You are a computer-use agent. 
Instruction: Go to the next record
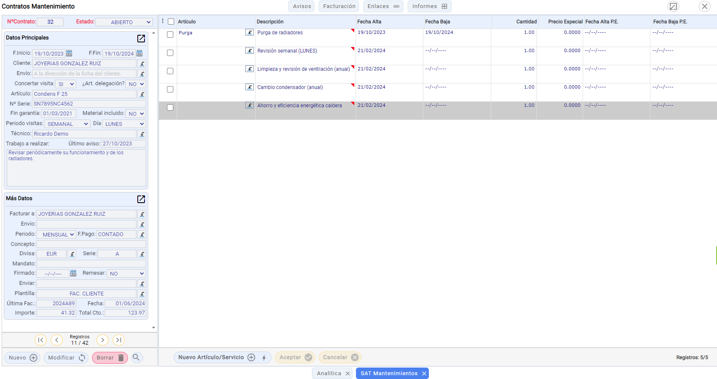pyautogui.click(x=103, y=340)
